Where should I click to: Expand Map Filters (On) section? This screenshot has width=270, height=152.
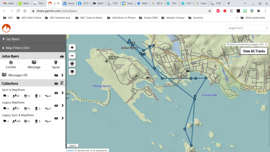pos(33,48)
